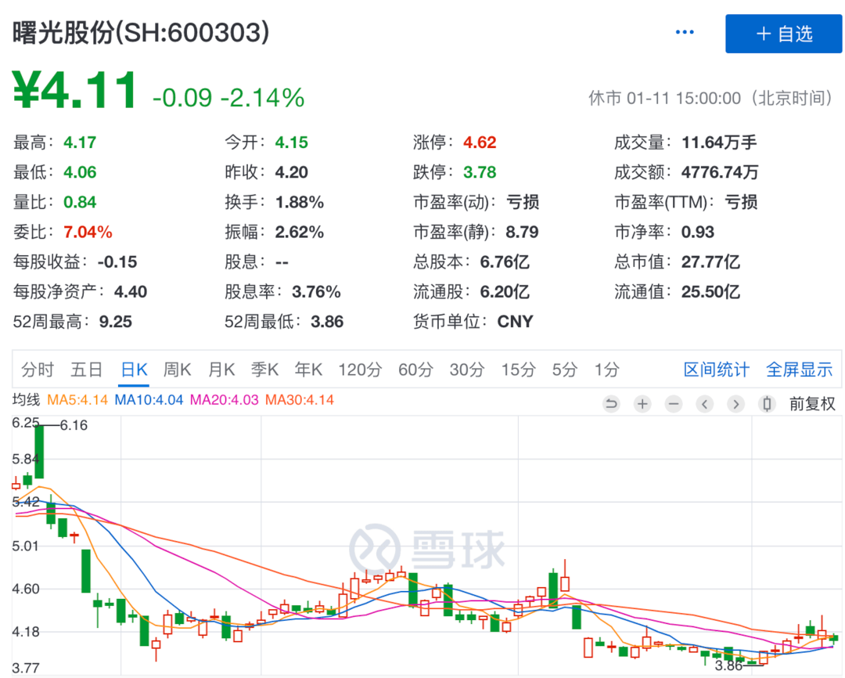
Task: Click the 今开 value 4.15
Action: (292, 142)
